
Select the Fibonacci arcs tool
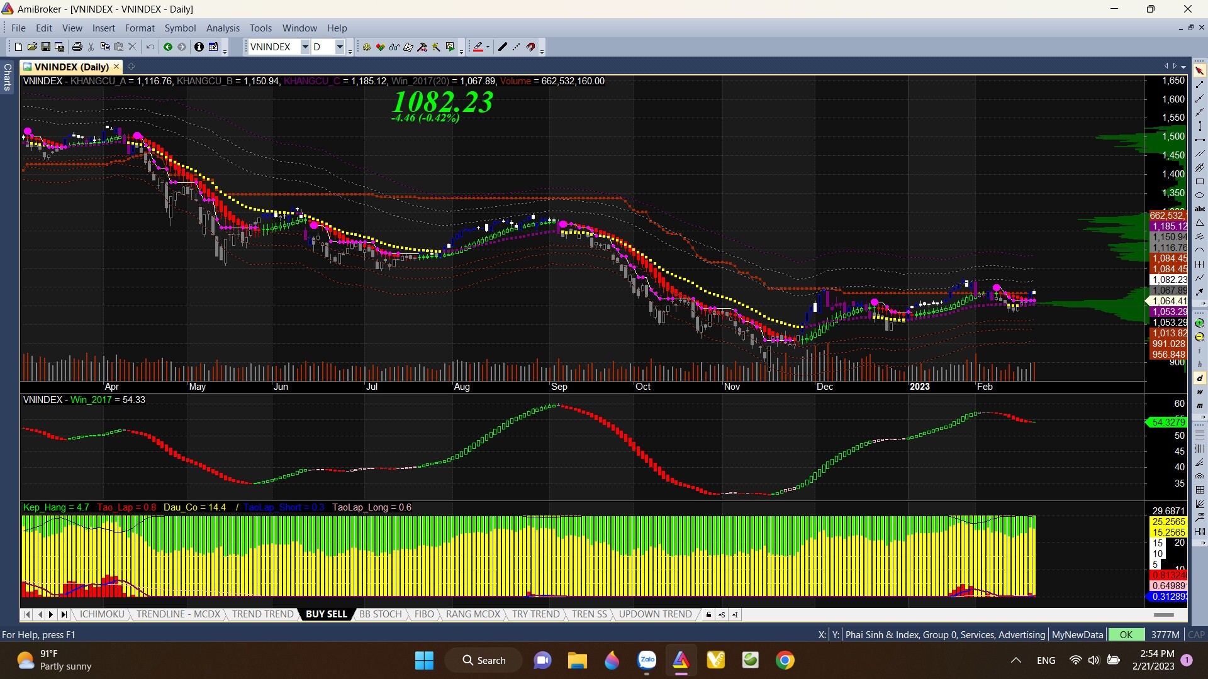pyautogui.click(x=1200, y=476)
